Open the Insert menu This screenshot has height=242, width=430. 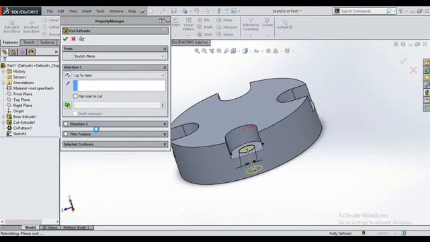[x=87, y=11]
